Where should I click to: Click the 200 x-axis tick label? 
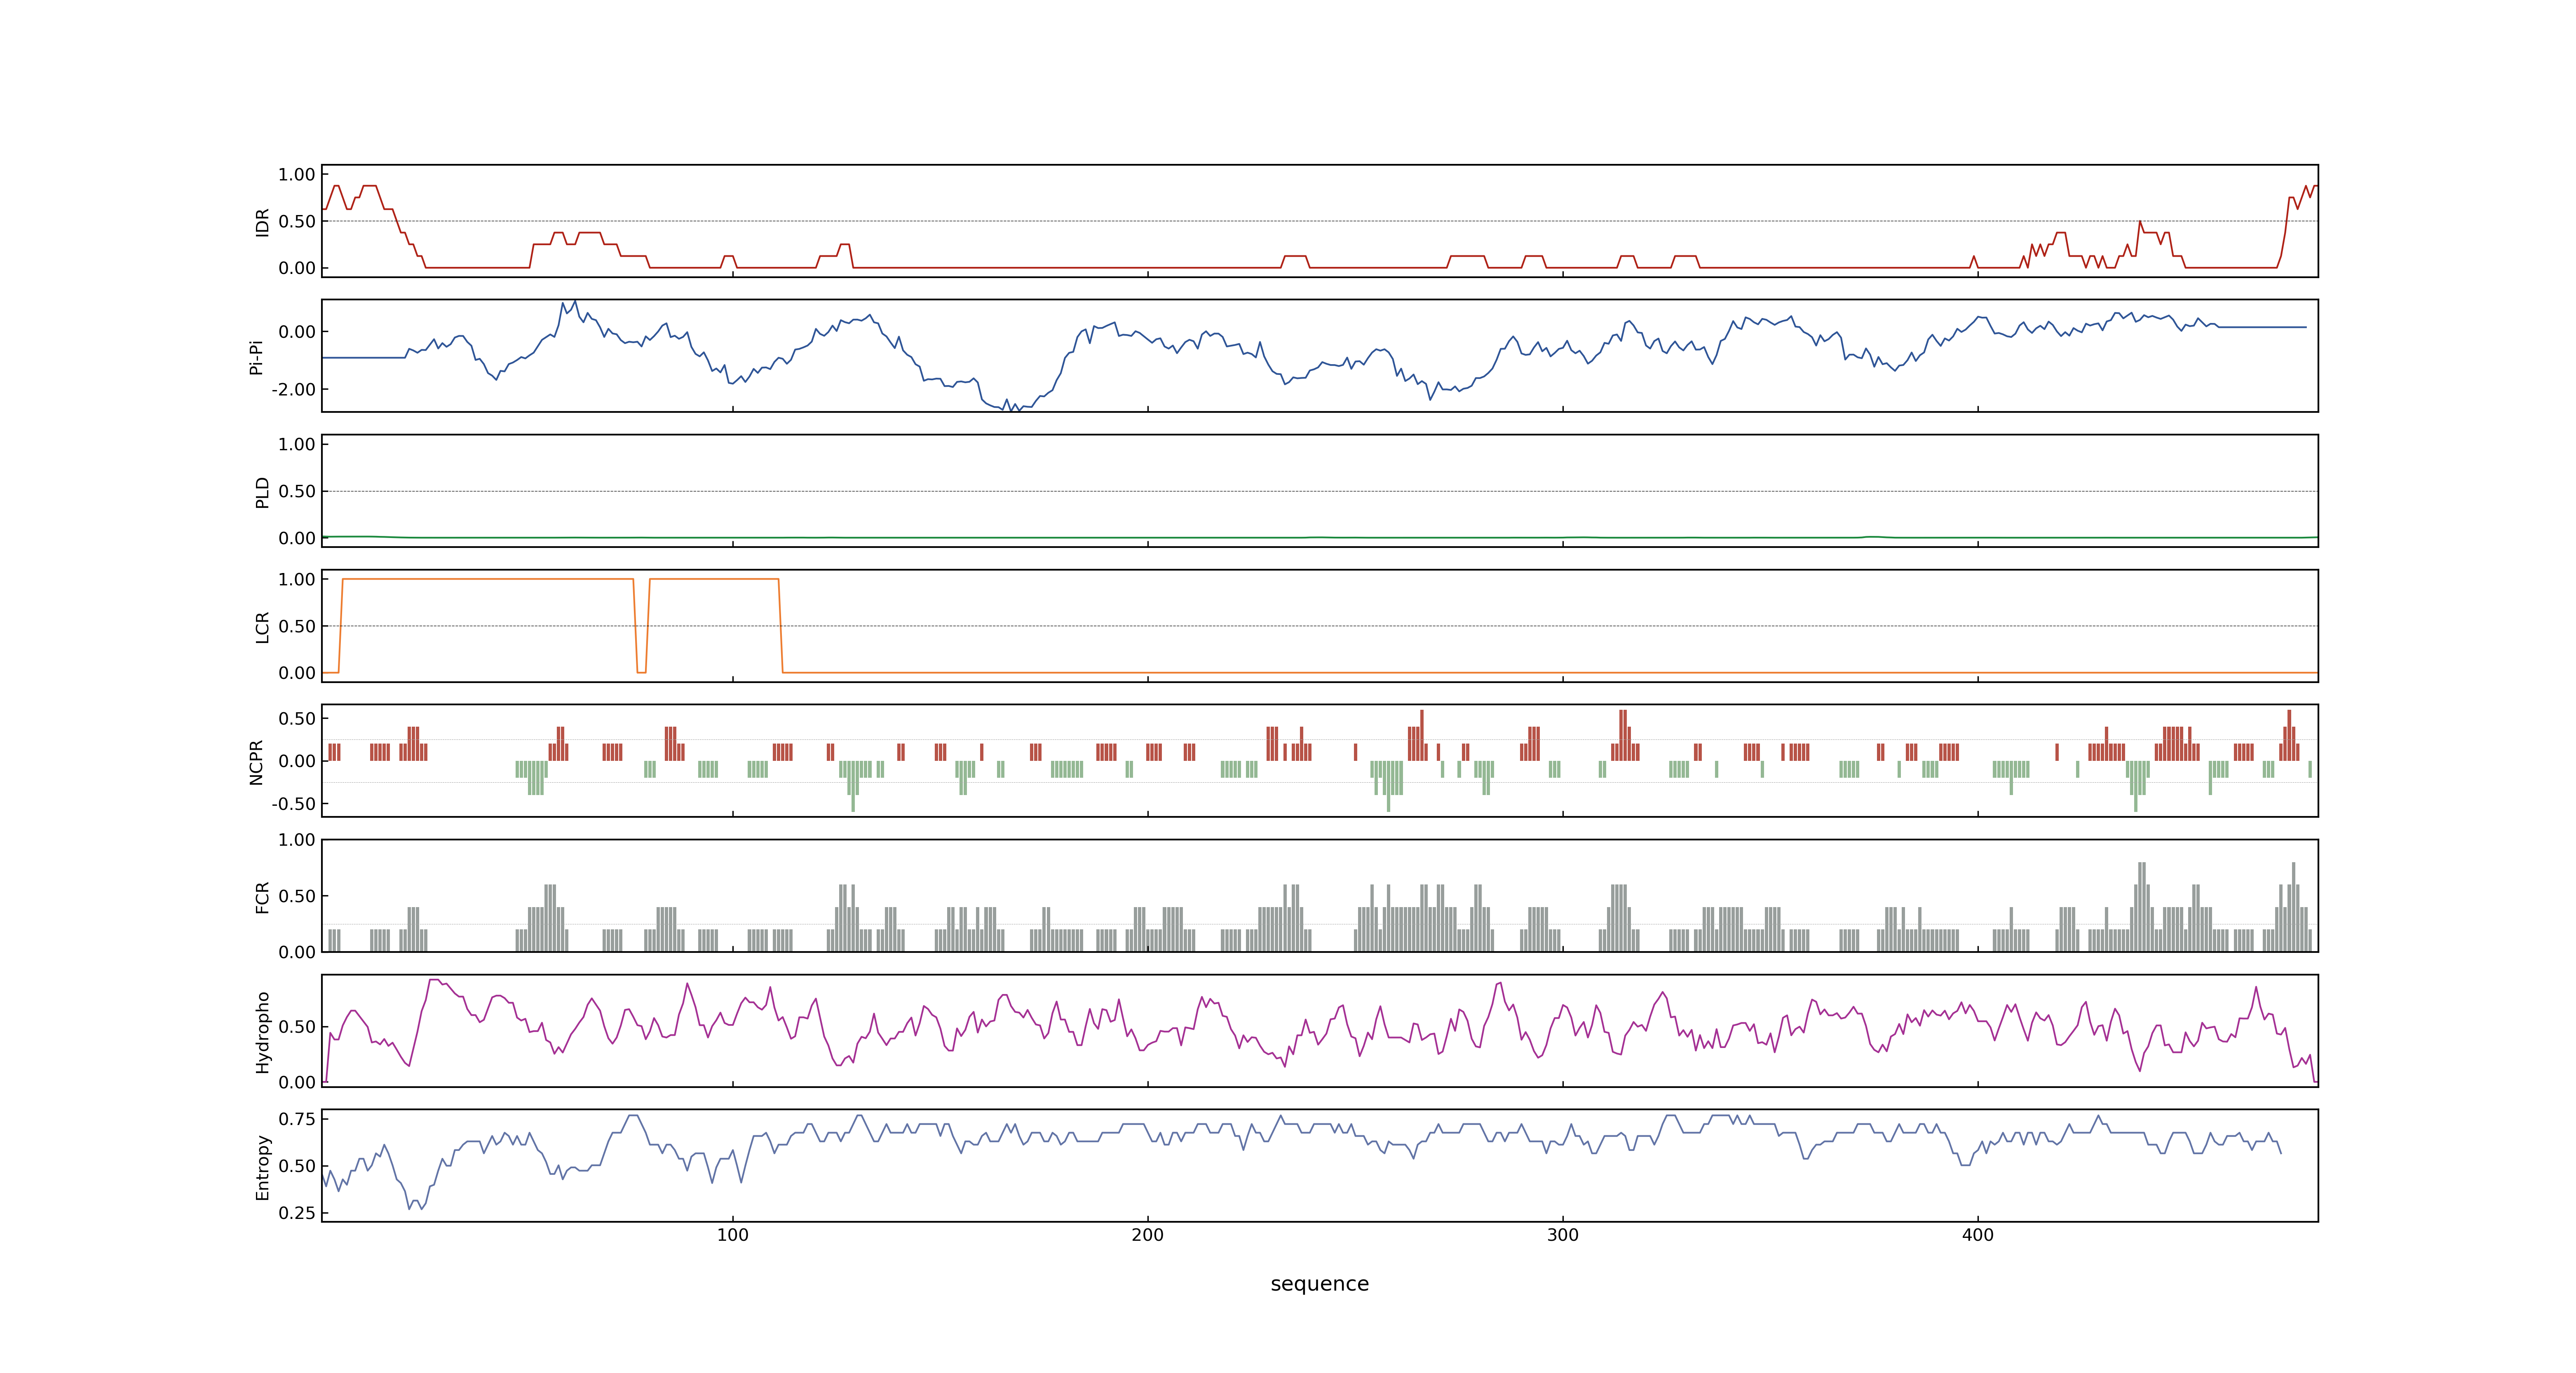[1147, 1235]
